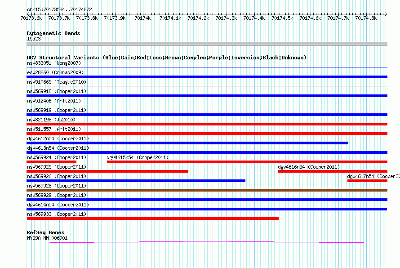Open variant dgv4617n54 label

coord(373,176)
